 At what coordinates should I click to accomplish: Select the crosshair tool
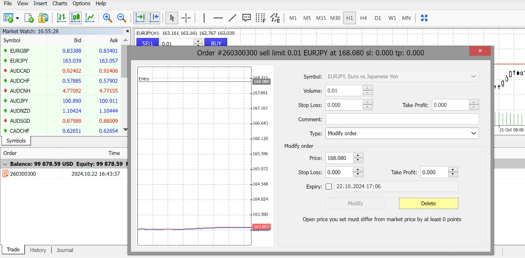pyautogui.click(x=186, y=18)
